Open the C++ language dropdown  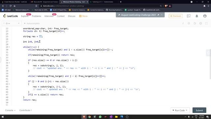tap(12, 23)
